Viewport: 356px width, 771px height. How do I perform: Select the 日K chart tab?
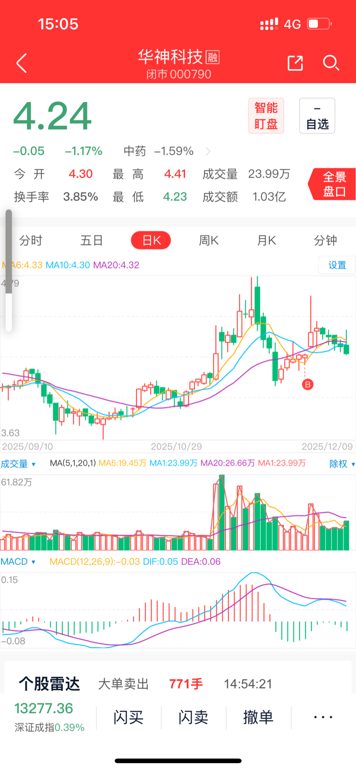[x=151, y=240]
